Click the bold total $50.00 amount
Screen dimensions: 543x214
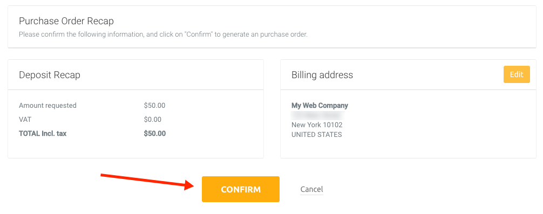tap(155, 133)
